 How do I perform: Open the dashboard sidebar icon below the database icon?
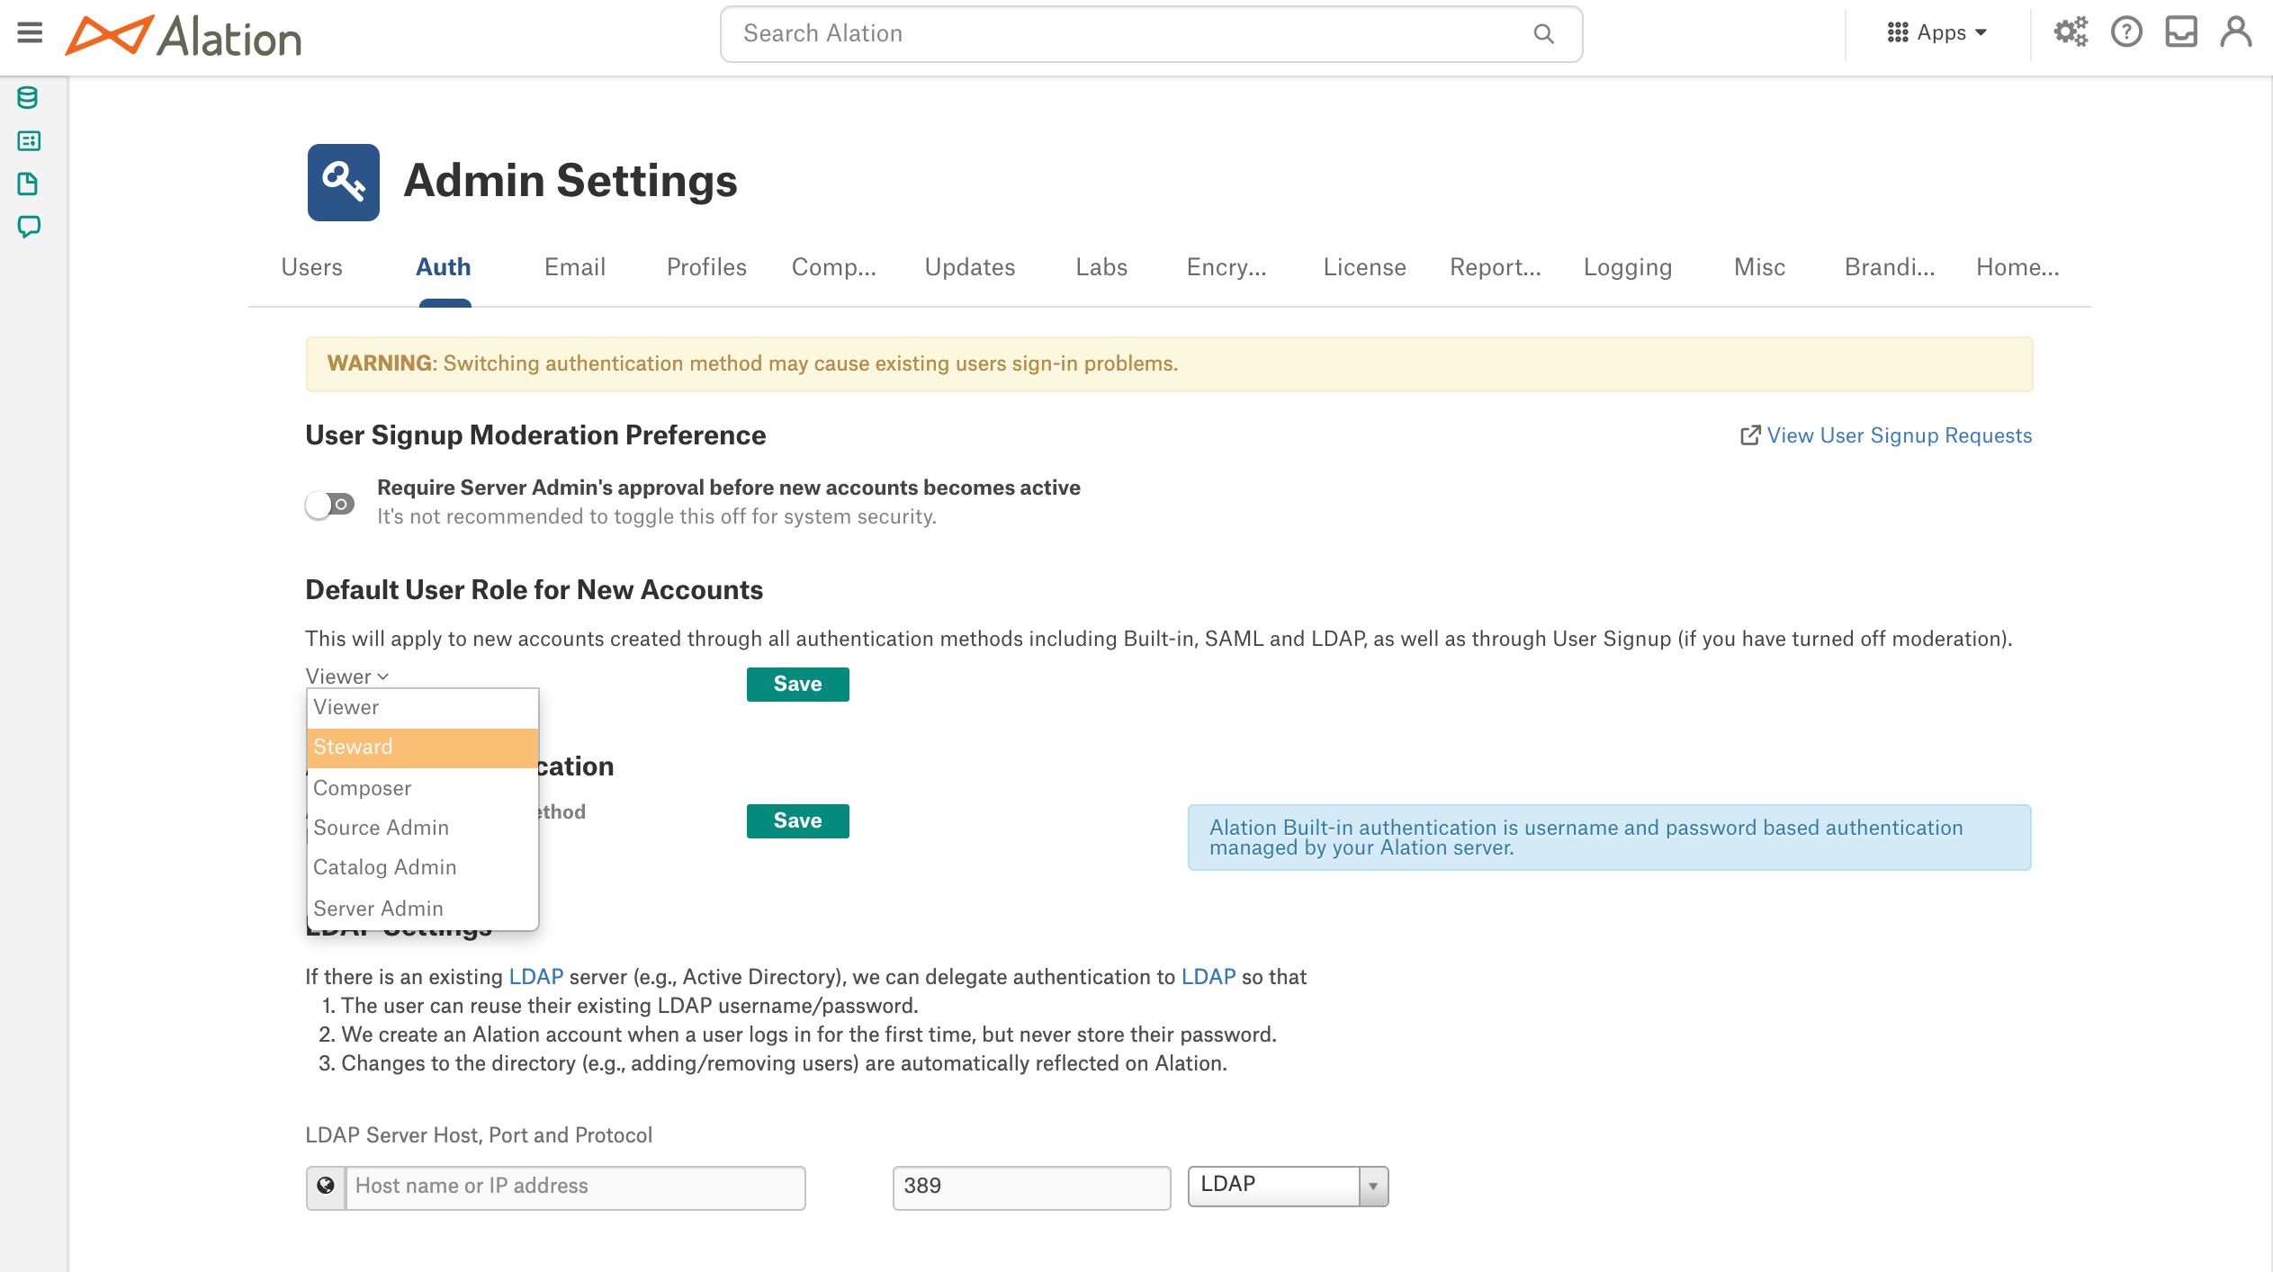[29, 140]
